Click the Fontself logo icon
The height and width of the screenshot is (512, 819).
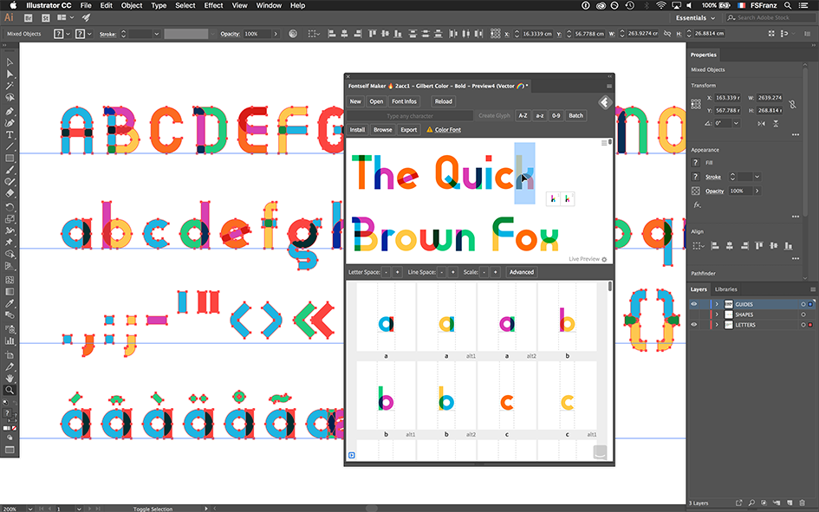(x=605, y=102)
